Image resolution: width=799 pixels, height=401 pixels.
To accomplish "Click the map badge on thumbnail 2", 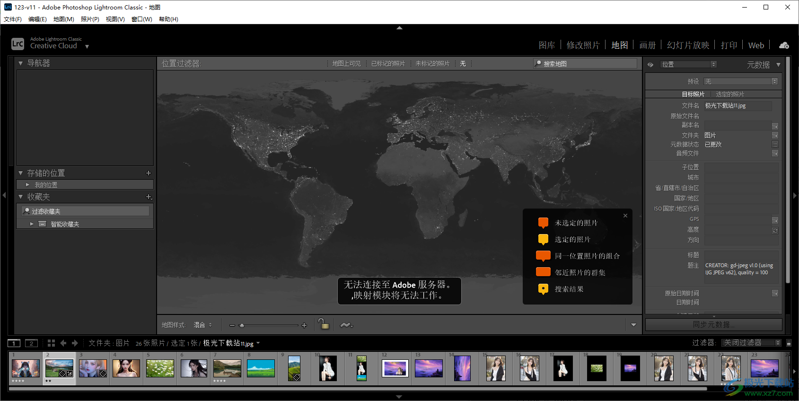I will (61, 374).
